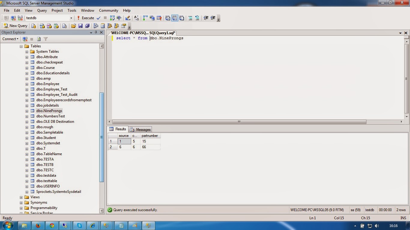Click the New Query button
The height and width of the screenshot is (230, 410).
click(15, 26)
